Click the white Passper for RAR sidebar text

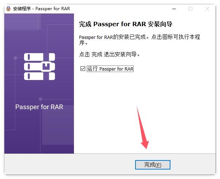point(39,107)
